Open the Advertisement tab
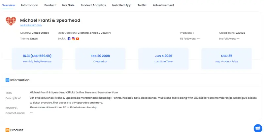 click(x=163, y=5)
